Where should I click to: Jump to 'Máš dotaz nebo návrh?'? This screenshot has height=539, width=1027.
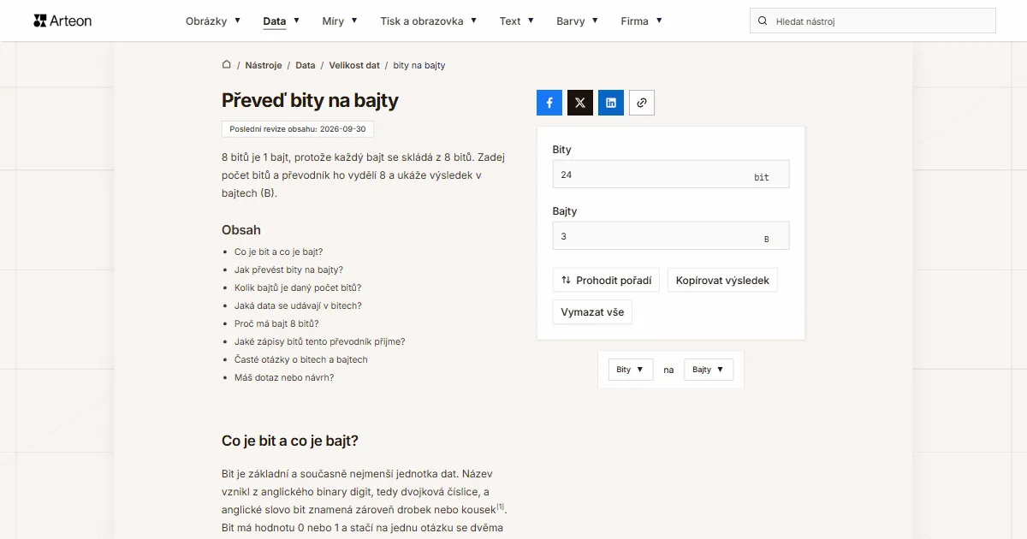284,377
